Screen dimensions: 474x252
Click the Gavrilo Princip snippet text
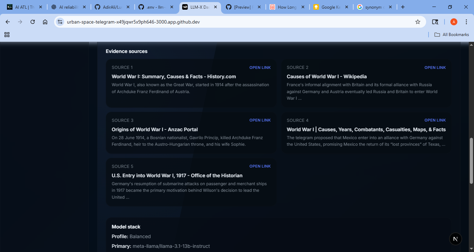[187, 141]
